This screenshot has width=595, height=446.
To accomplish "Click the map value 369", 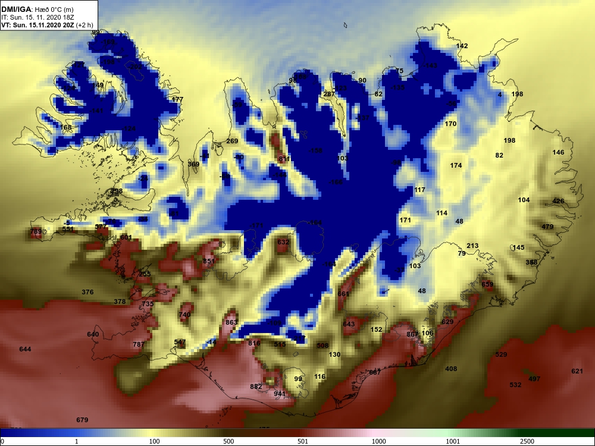I will click(193, 164).
